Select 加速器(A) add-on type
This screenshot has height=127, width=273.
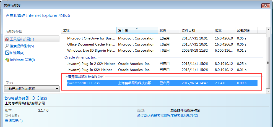tap(17, 53)
